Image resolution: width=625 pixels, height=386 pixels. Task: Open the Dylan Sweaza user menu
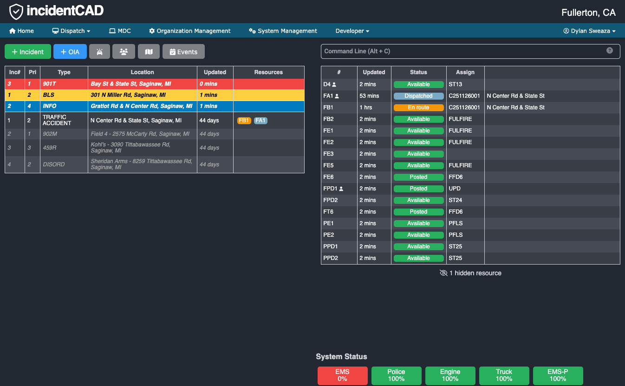tap(589, 31)
